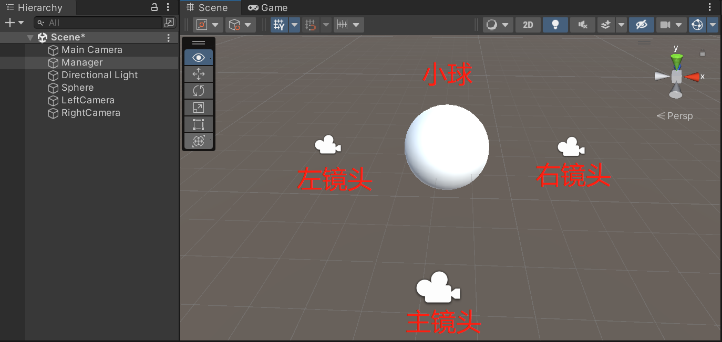The width and height of the screenshot is (722, 342).
Task: Select the Rotate tool in the Scene overlay
Action: [199, 91]
